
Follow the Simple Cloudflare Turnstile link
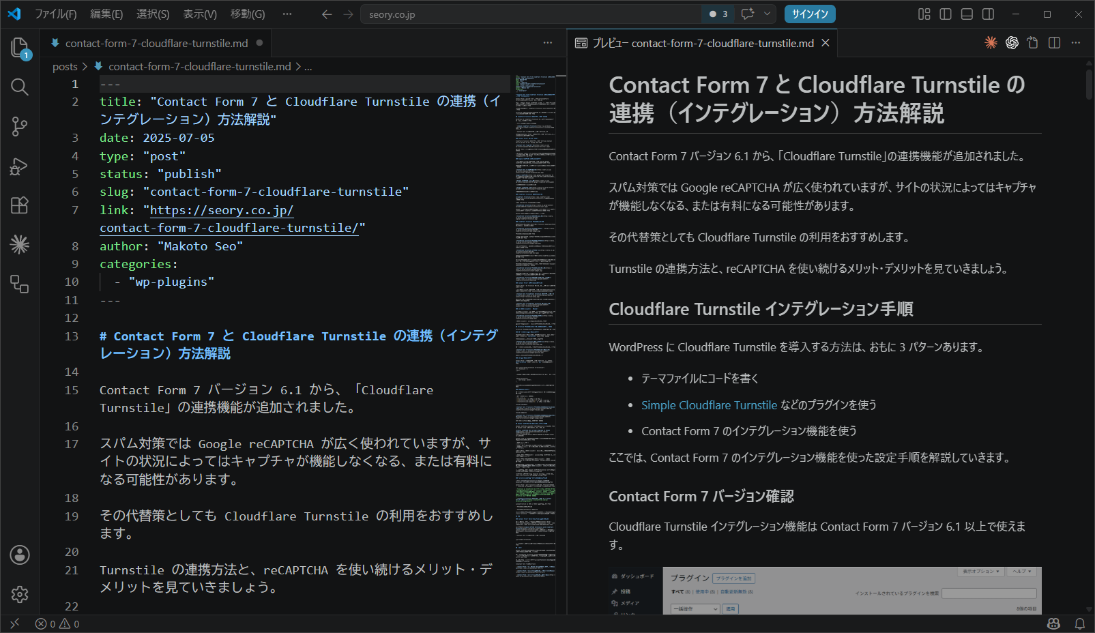(709, 405)
